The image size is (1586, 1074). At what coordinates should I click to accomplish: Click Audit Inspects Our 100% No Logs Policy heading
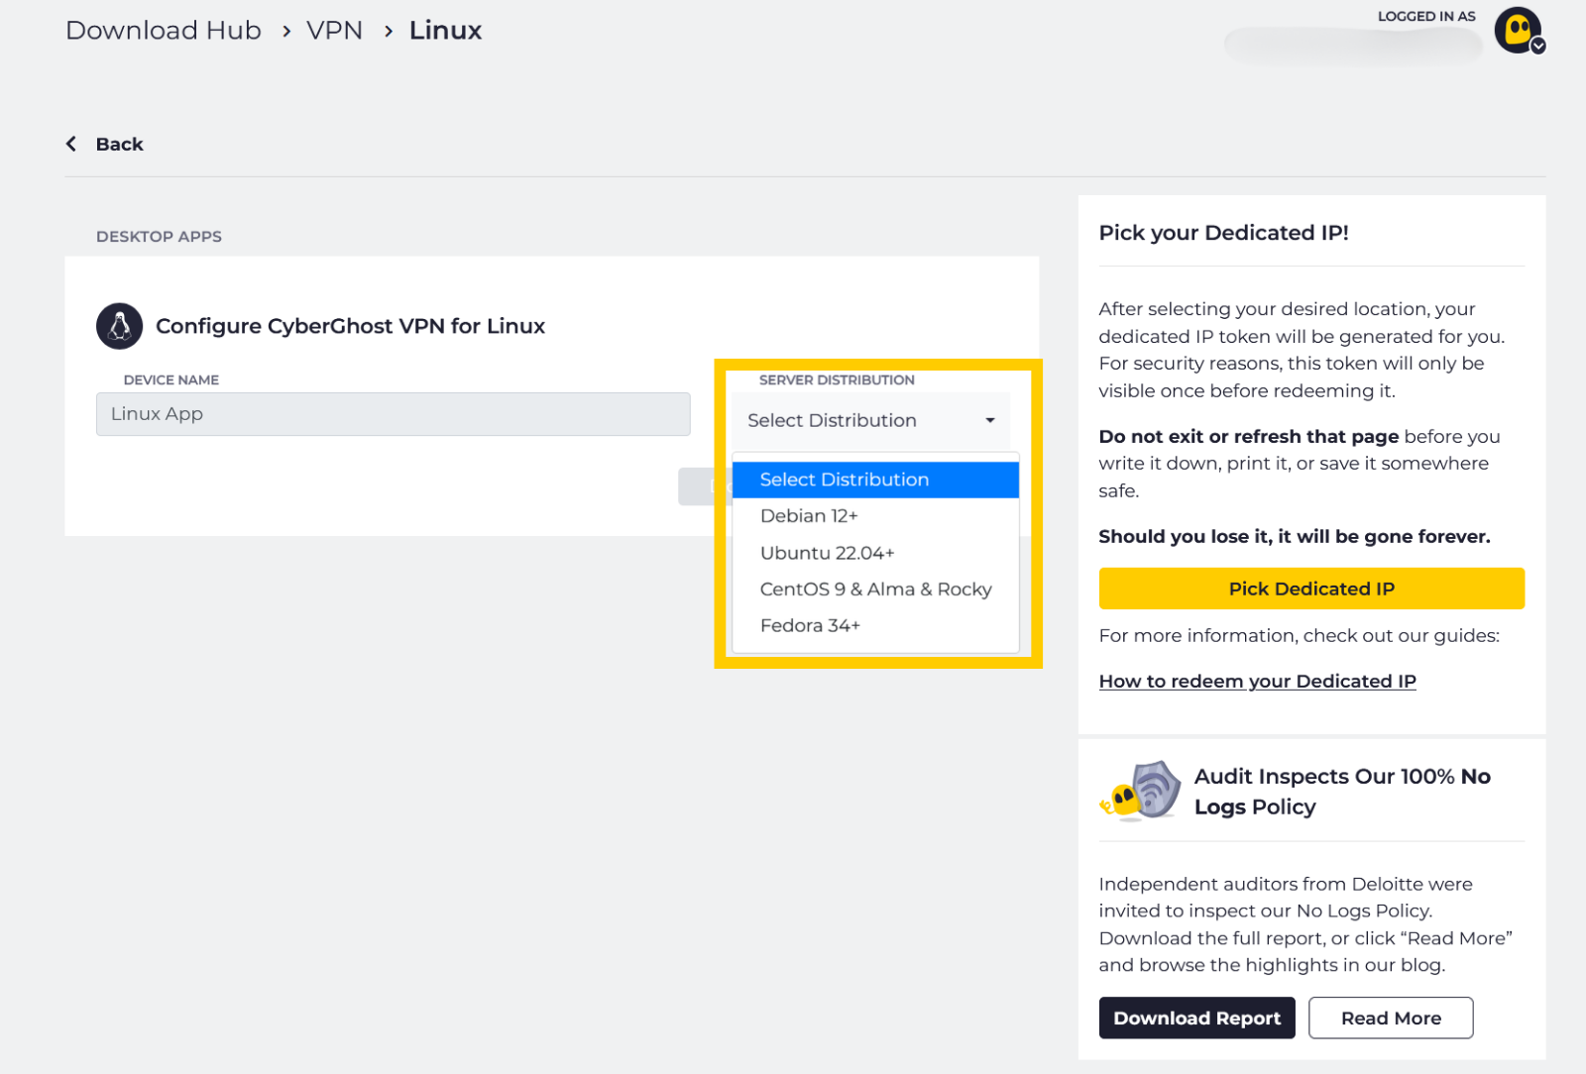(1342, 792)
